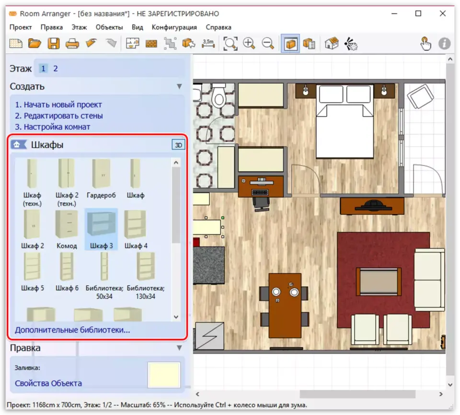Screen dimensions: 460x415
Task: Open the Справка menu
Action: click(x=218, y=27)
